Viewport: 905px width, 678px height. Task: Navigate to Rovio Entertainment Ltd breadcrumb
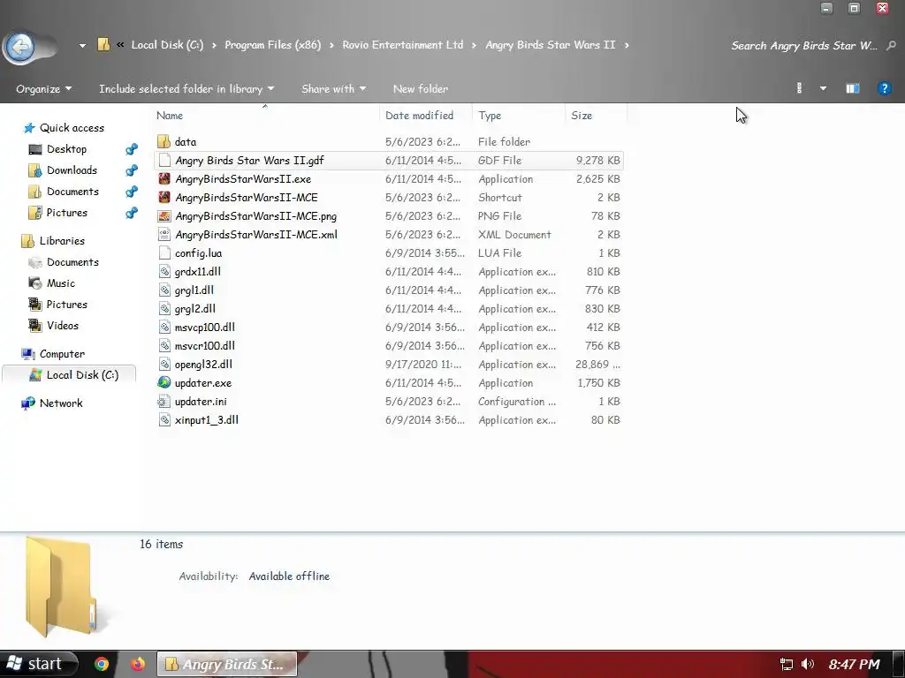tap(402, 44)
